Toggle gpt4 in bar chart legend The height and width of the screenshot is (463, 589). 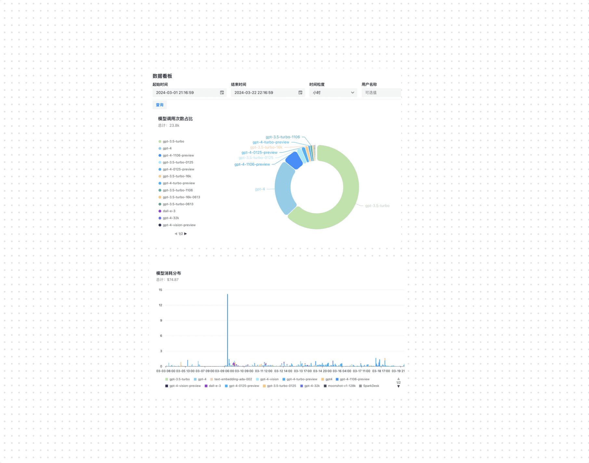click(x=327, y=379)
